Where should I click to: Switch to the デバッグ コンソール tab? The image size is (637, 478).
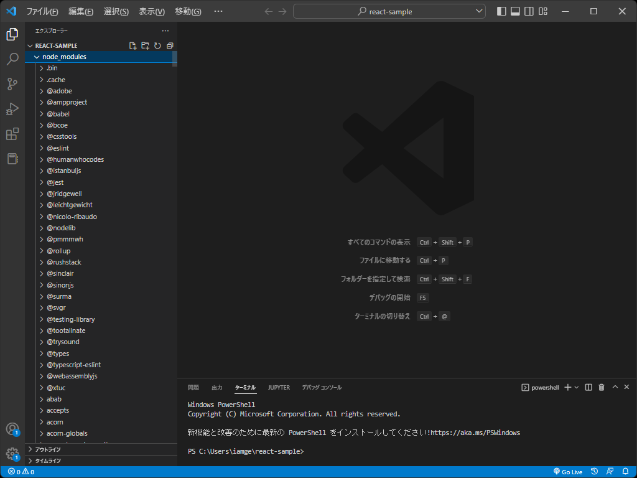(x=322, y=388)
